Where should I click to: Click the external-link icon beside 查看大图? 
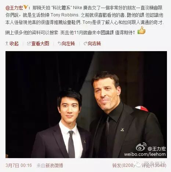(29, 43)
